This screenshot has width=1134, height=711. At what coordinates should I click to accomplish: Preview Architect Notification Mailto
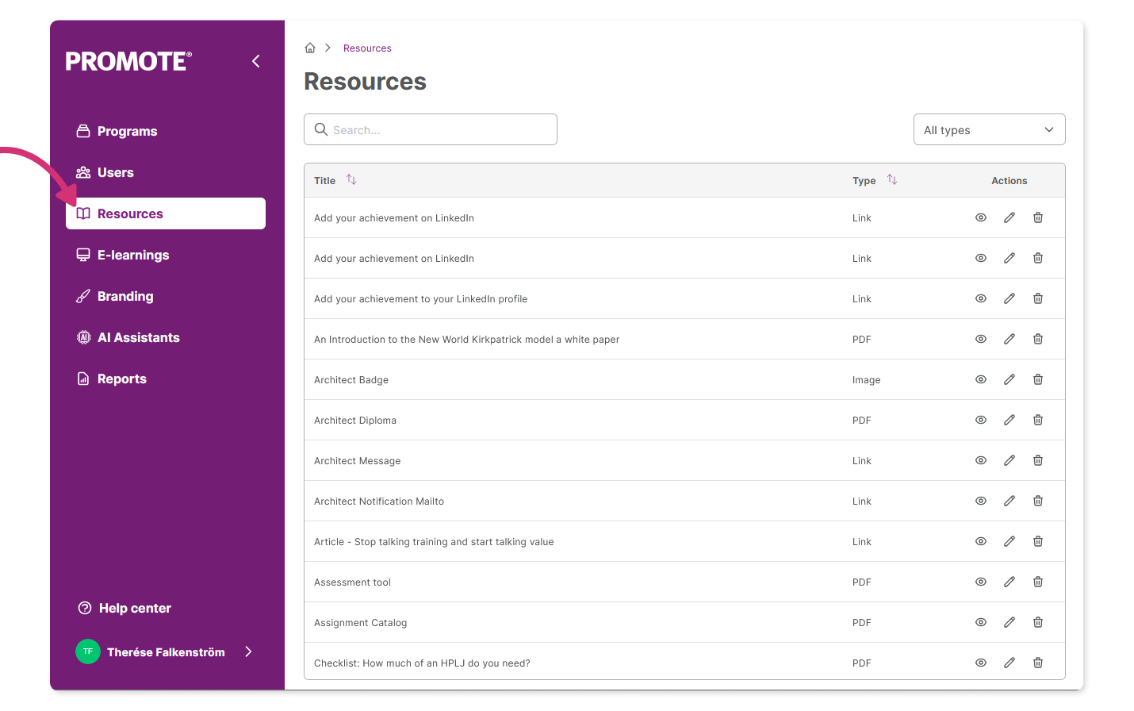981,501
